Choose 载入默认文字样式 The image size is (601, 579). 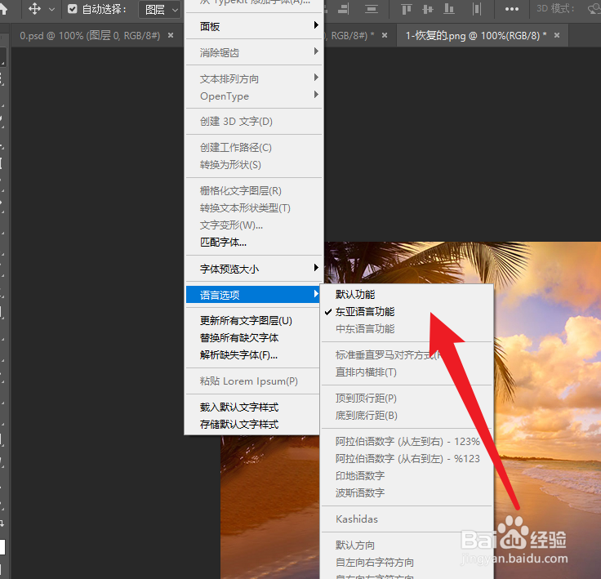pos(253,408)
